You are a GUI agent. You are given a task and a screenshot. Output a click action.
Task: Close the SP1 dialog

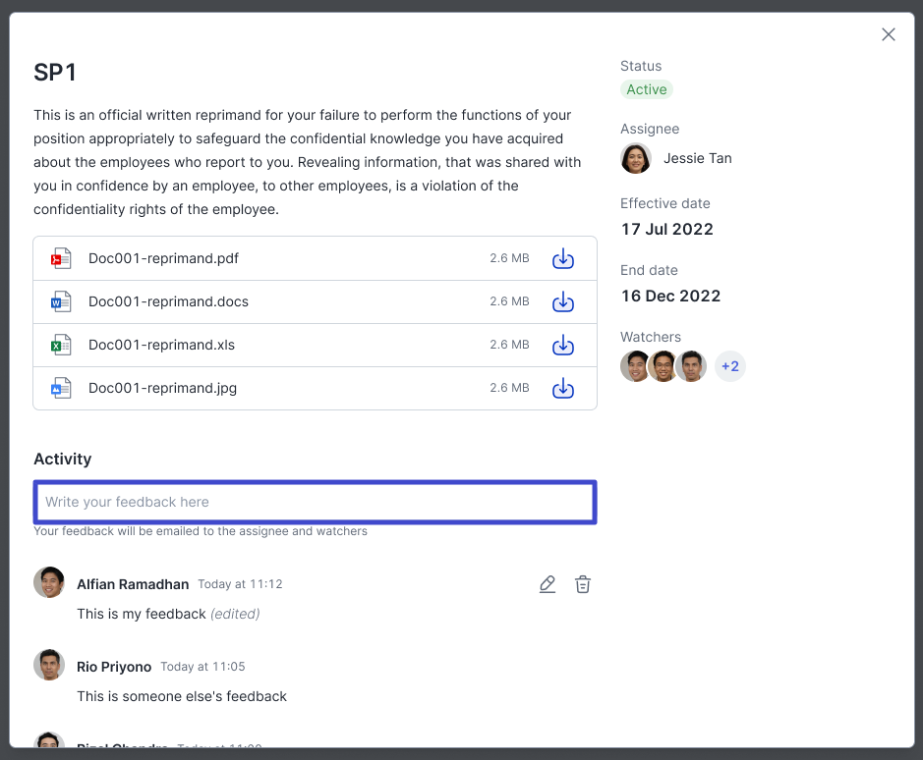(x=888, y=34)
